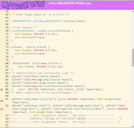The height and width of the screenshot is (128, 134).
Task: Collapse the comment fold at line 65
Action: (10, 14)
